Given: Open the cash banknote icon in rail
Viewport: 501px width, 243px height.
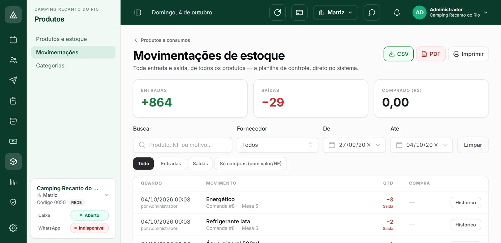Looking at the screenshot, I should (13, 141).
